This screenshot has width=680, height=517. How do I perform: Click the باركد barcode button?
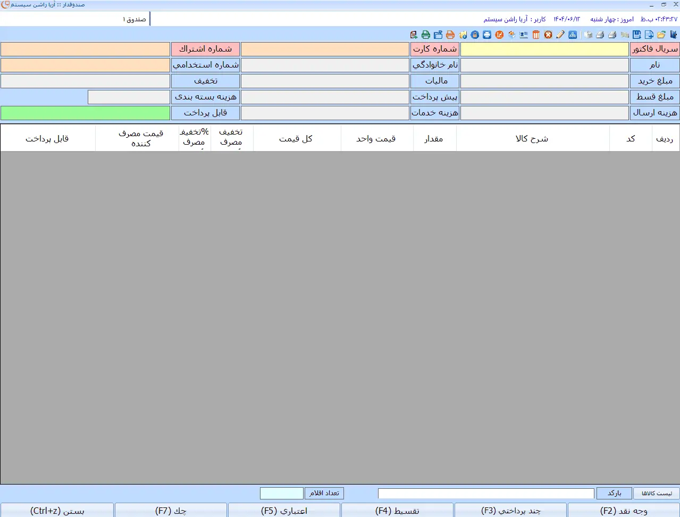(614, 493)
